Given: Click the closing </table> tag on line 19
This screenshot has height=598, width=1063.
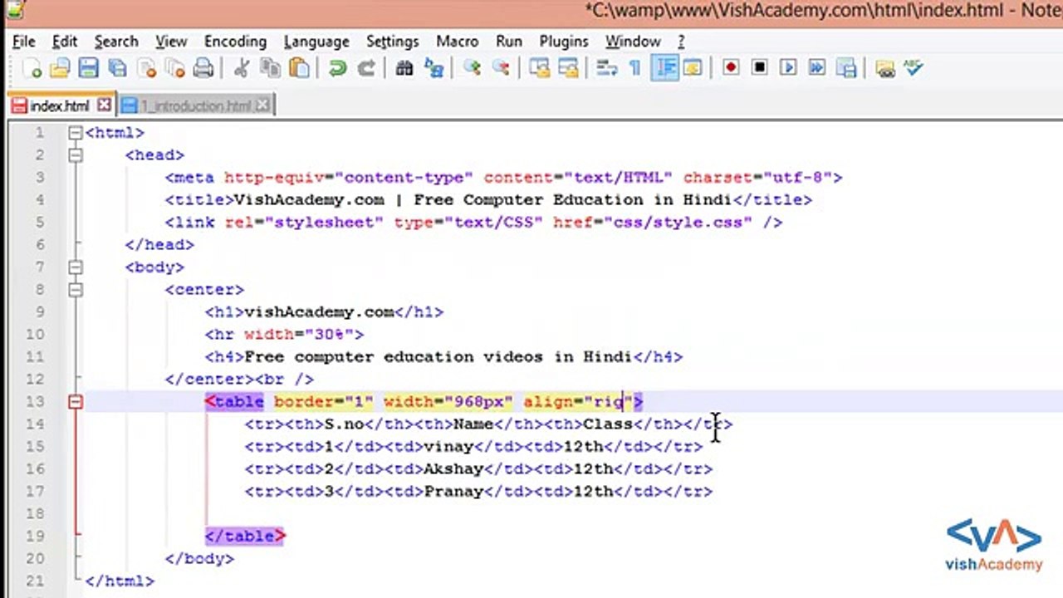Looking at the screenshot, I should point(245,537).
